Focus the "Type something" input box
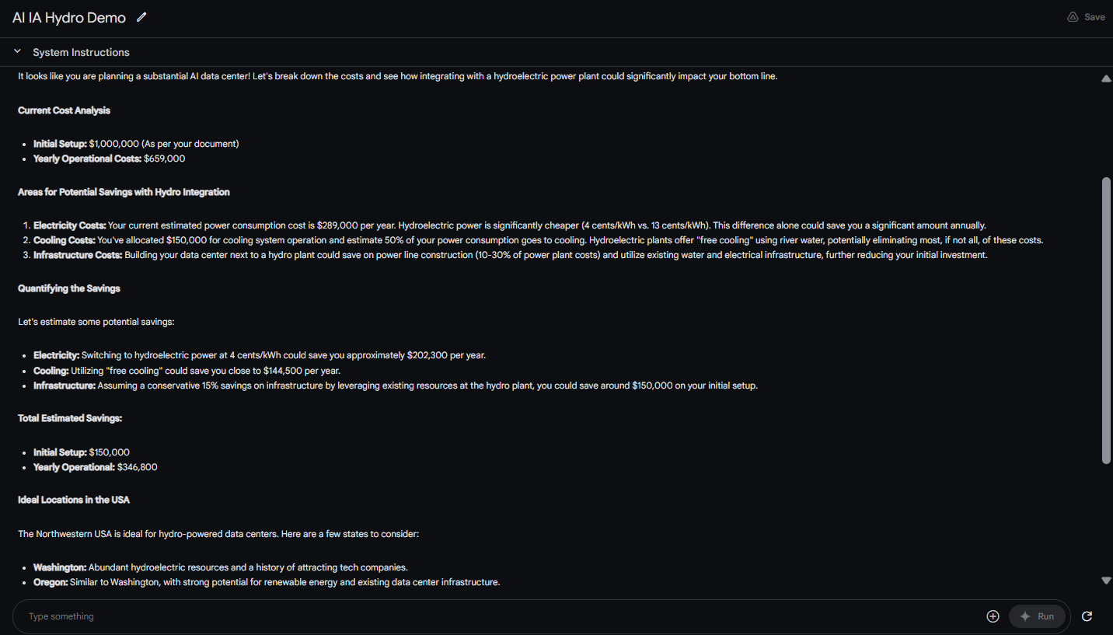 pos(497,616)
